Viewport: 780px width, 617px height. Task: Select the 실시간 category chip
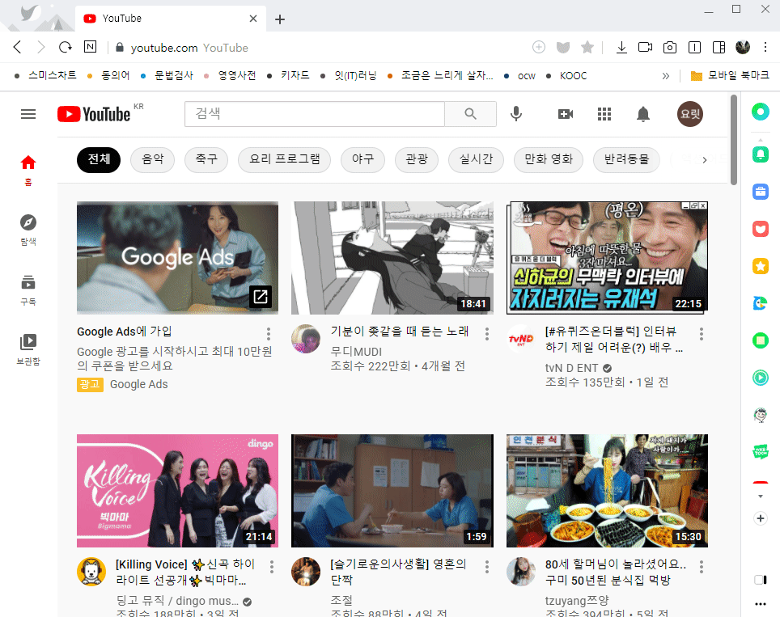[x=476, y=159]
